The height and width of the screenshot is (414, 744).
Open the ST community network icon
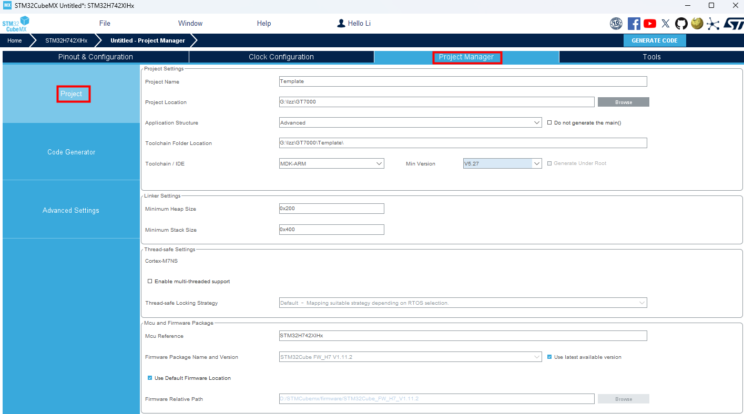712,24
